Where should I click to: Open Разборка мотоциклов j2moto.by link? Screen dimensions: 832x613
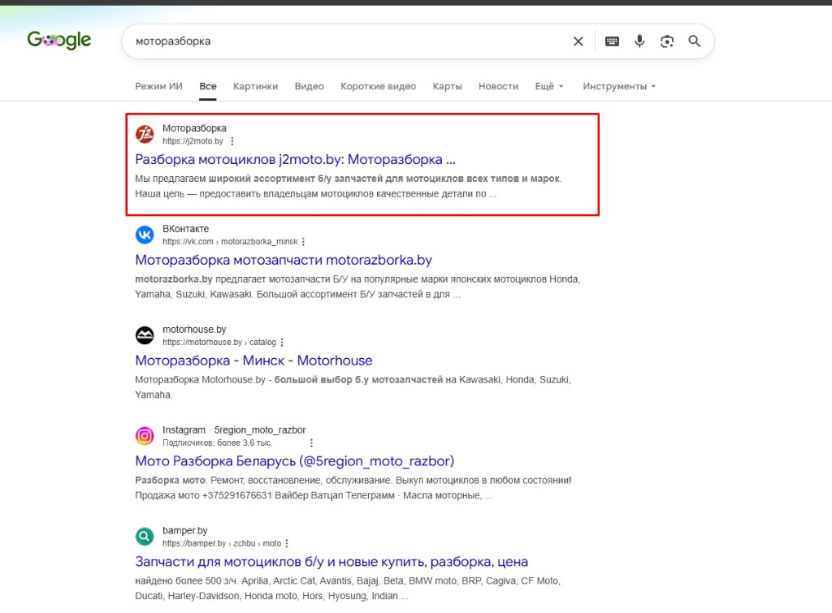(295, 159)
